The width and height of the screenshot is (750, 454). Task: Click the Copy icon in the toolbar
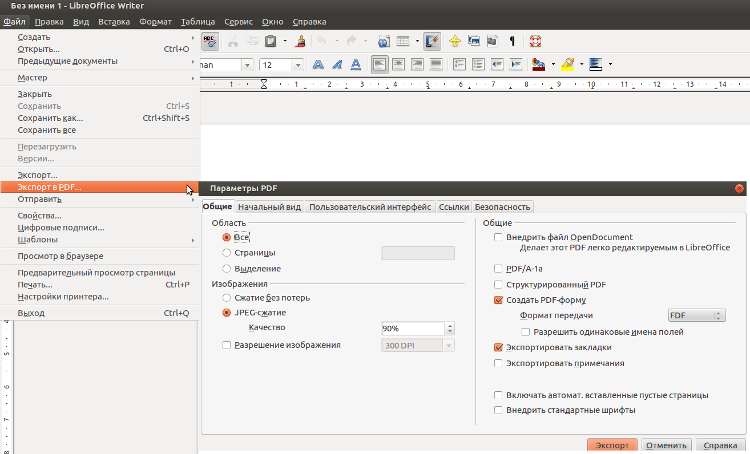pyautogui.click(x=252, y=40)
